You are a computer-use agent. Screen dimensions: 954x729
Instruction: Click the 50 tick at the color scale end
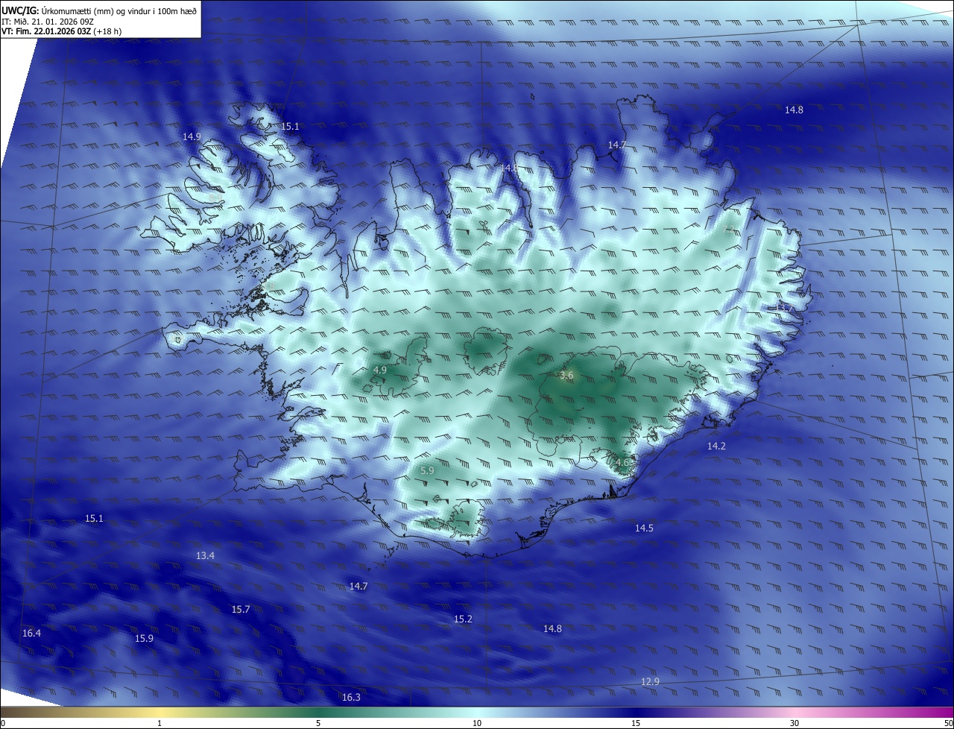click(x=948, y=723)
